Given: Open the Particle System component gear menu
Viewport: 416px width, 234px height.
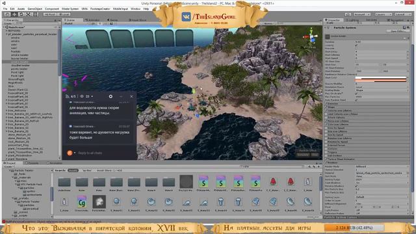Looking at the screenshot, I should (x=409, y=27).
